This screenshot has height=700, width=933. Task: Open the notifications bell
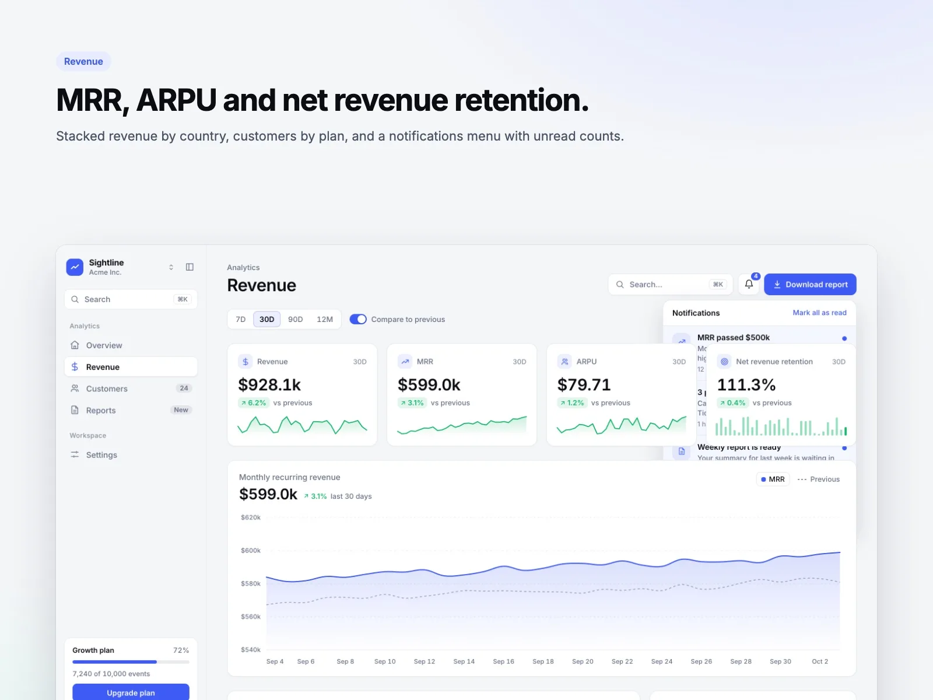(x=749, y=285)
